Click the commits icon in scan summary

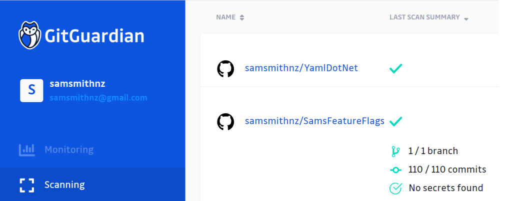tap(395, 170)
